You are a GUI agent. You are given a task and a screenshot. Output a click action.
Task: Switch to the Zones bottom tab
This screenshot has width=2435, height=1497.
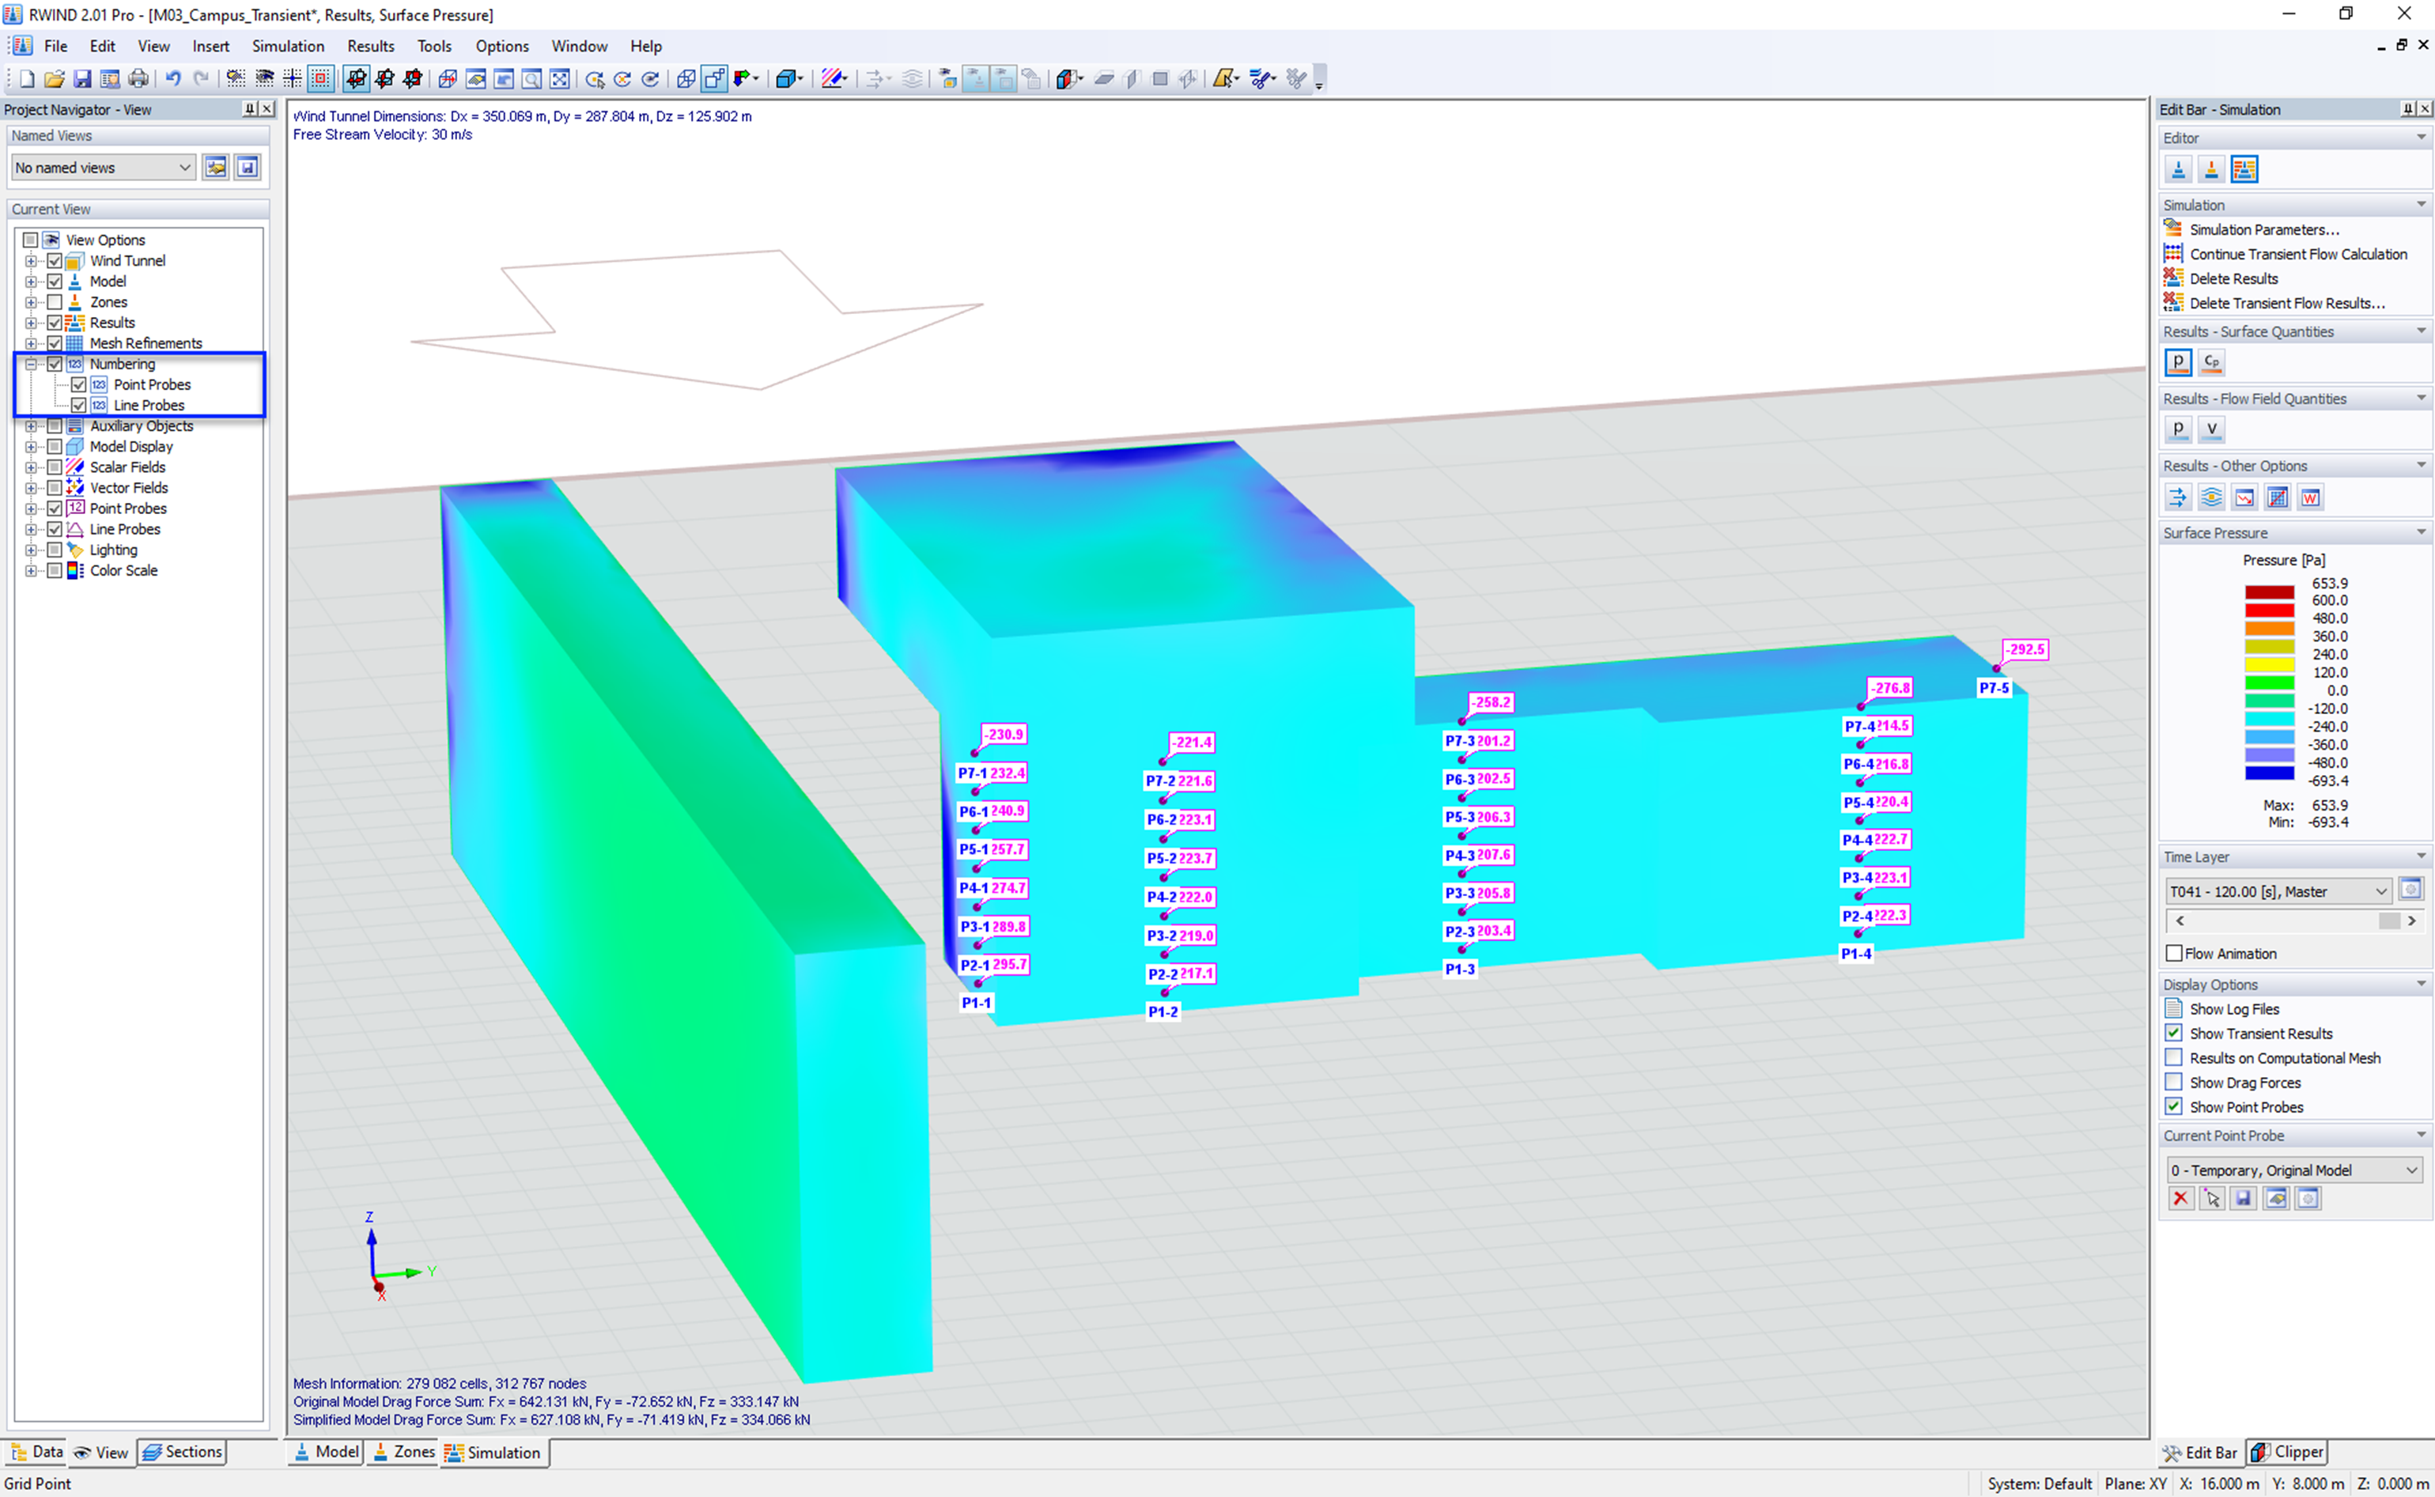click(x=403, y=1451)
